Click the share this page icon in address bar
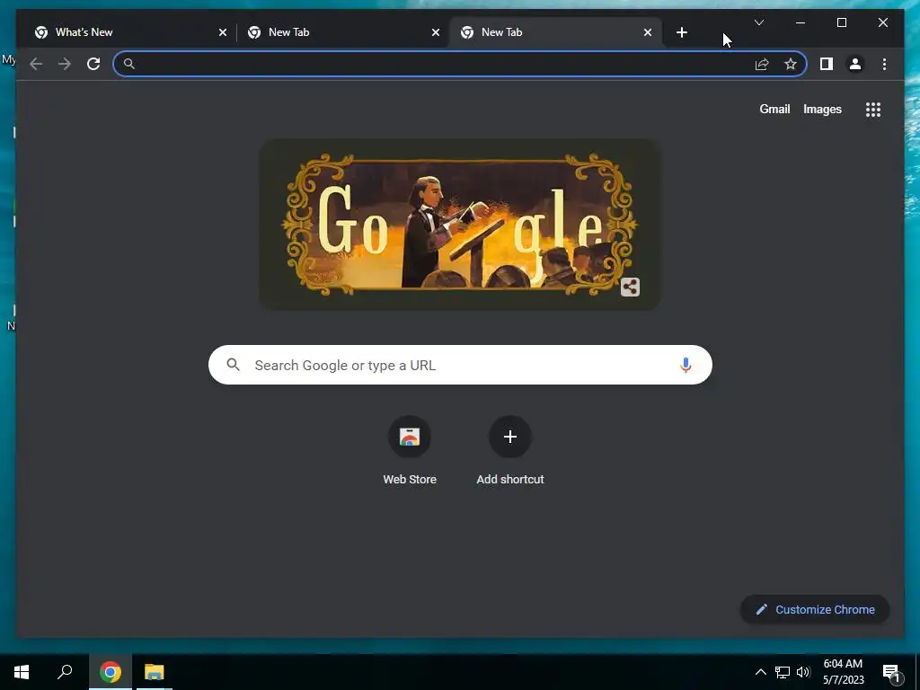This screenshot has height=690, width=920. tap(762, 64)
